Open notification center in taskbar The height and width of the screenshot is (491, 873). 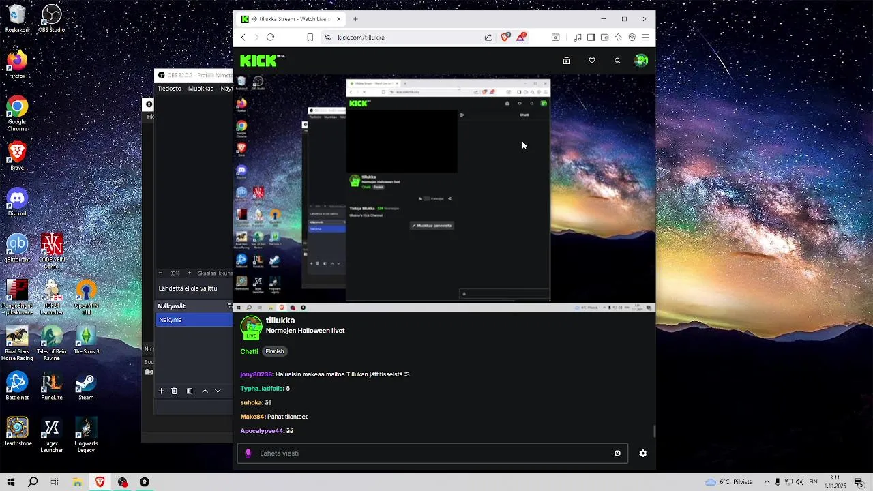click(x=860, y=482)
